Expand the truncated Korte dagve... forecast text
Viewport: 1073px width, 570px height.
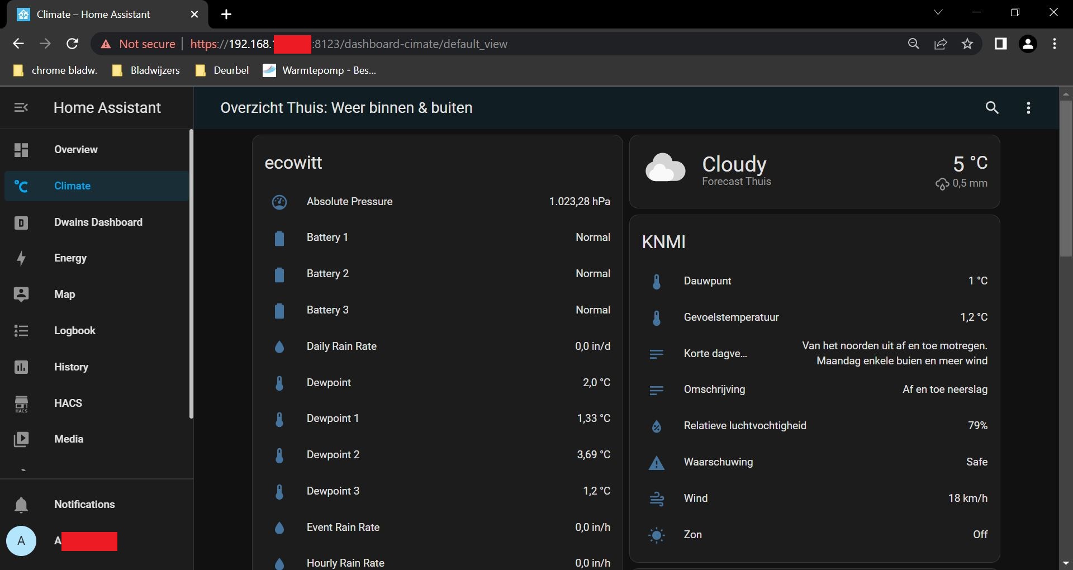point(715,353)
